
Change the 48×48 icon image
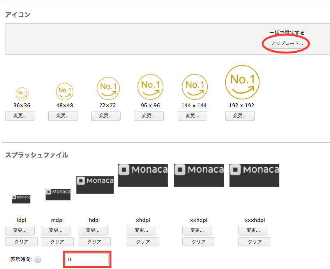click(x=63, y=116)
